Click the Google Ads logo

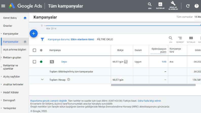(x=25, y=6)
